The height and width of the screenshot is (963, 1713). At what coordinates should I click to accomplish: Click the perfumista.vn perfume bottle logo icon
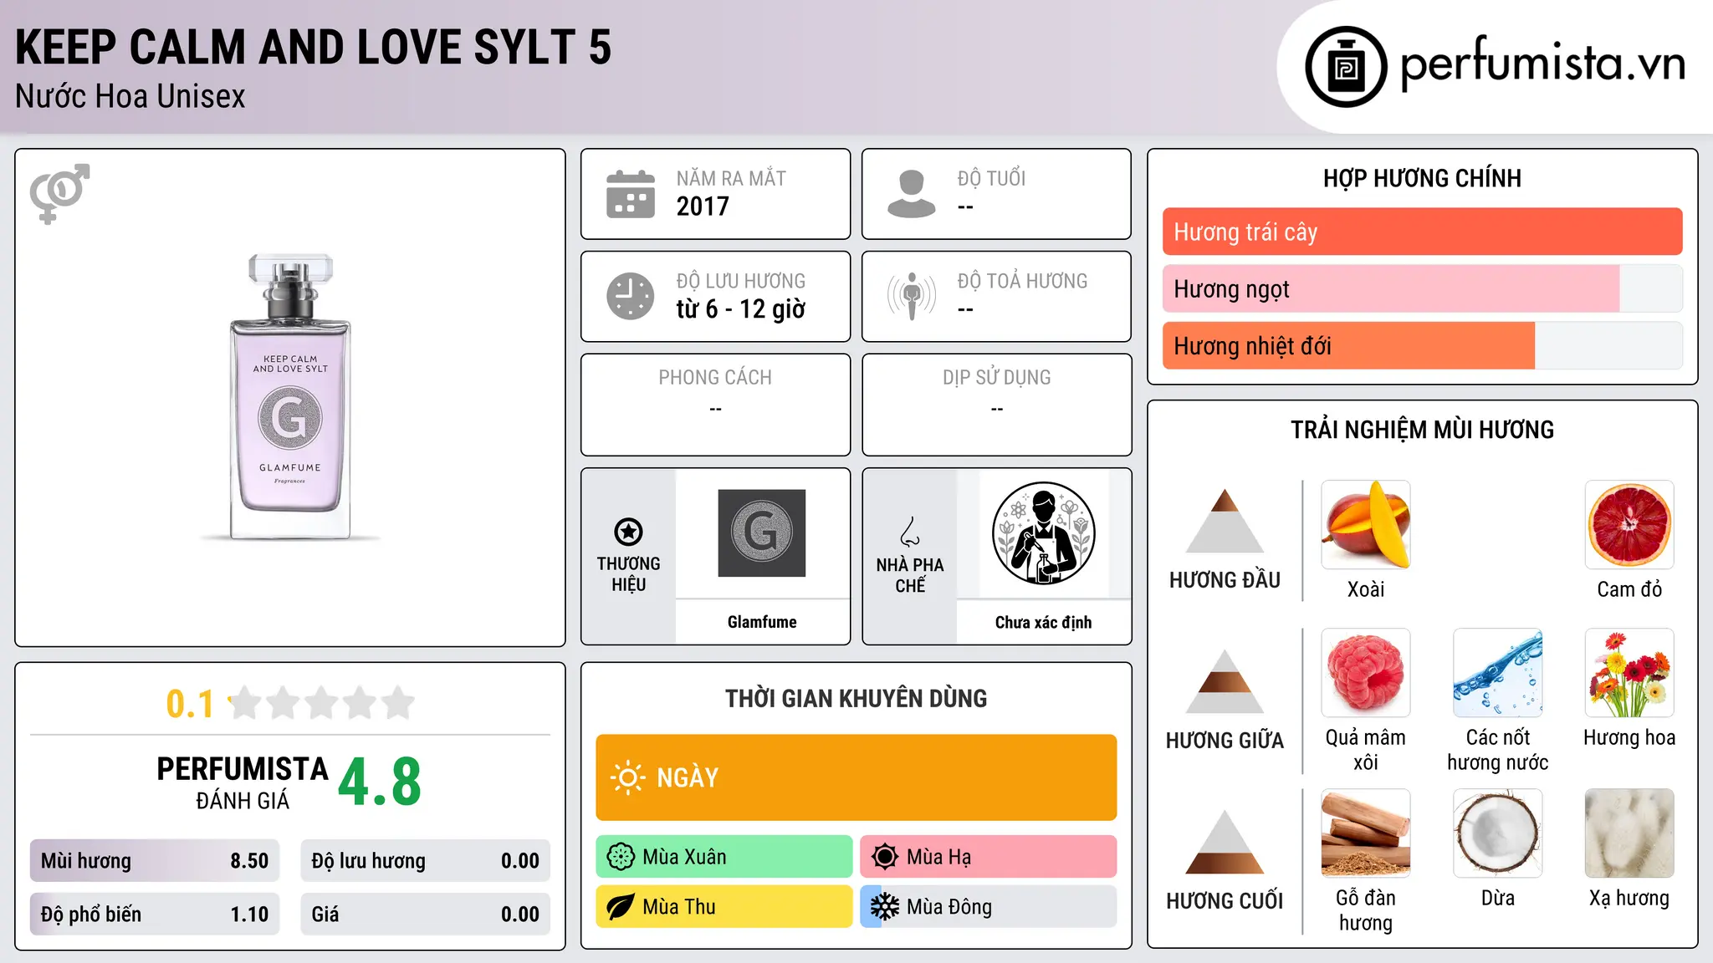pos(1346,67)
